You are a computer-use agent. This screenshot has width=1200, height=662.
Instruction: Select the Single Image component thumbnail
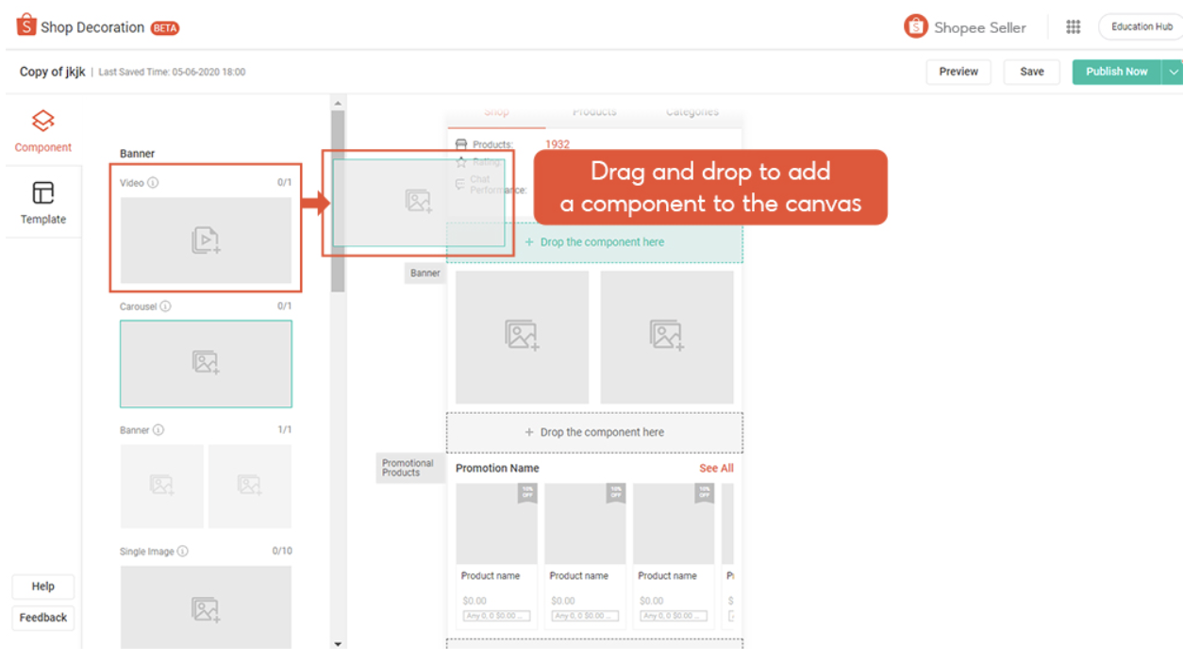(x=206, y=607)
